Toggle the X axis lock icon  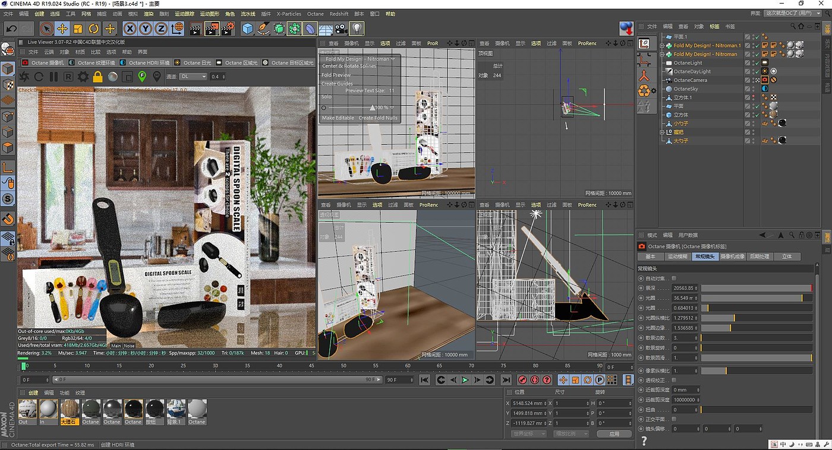tap(130, 28)
